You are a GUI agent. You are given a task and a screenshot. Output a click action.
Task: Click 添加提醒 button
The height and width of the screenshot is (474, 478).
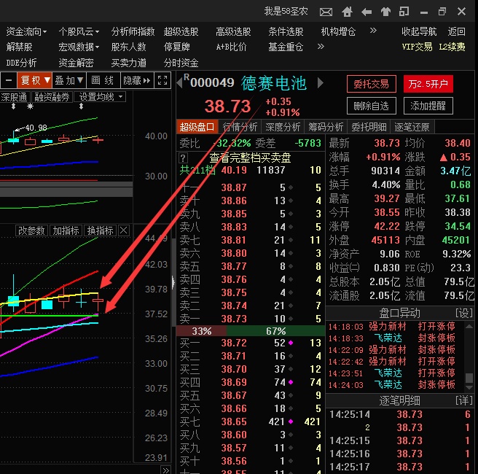(x=428, y=106)
